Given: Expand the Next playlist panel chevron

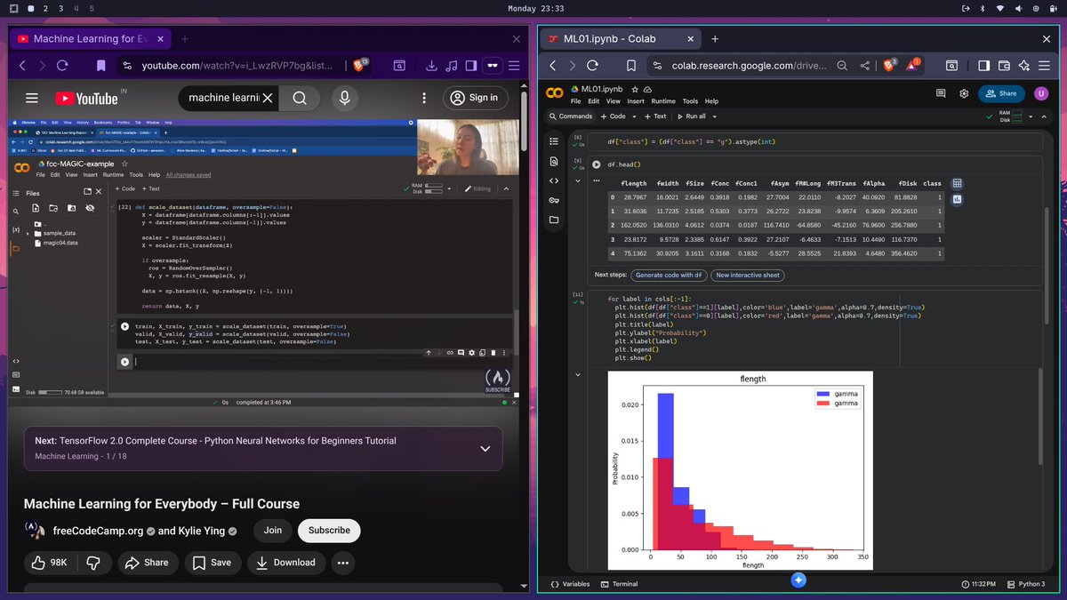Looking at the screenshot, I should [x=485, y=449].
